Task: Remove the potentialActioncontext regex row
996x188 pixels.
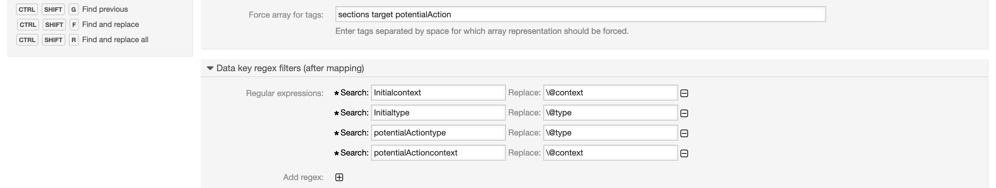Action: click(684, 153)
